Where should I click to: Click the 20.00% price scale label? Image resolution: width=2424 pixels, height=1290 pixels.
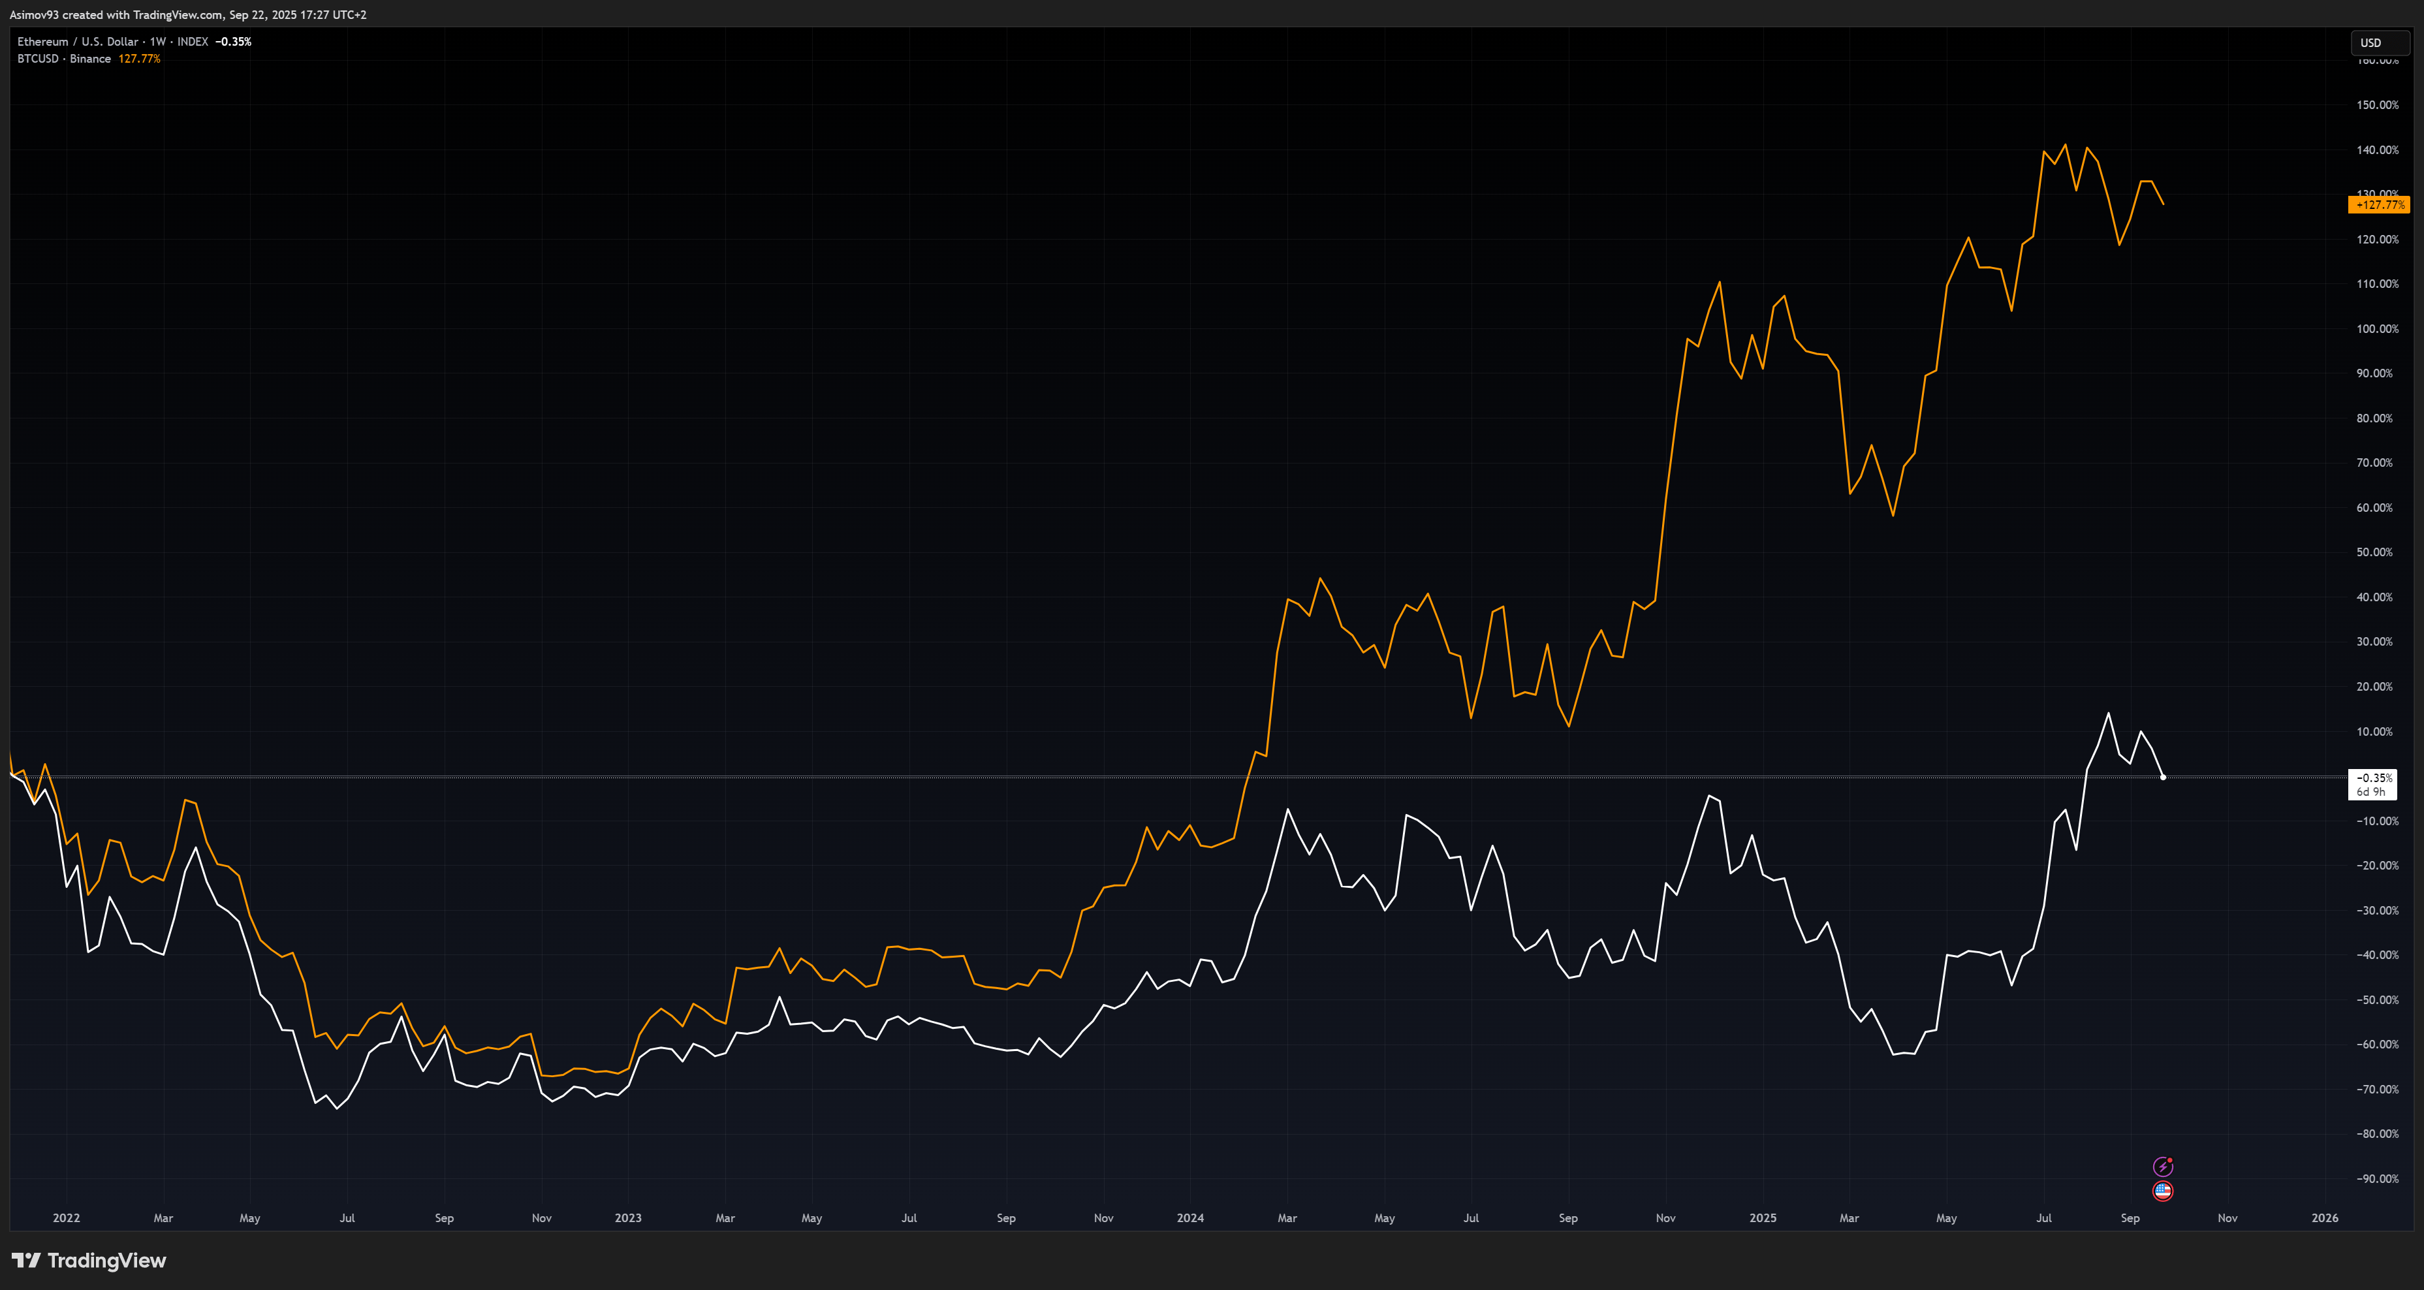coord(2374,686)
